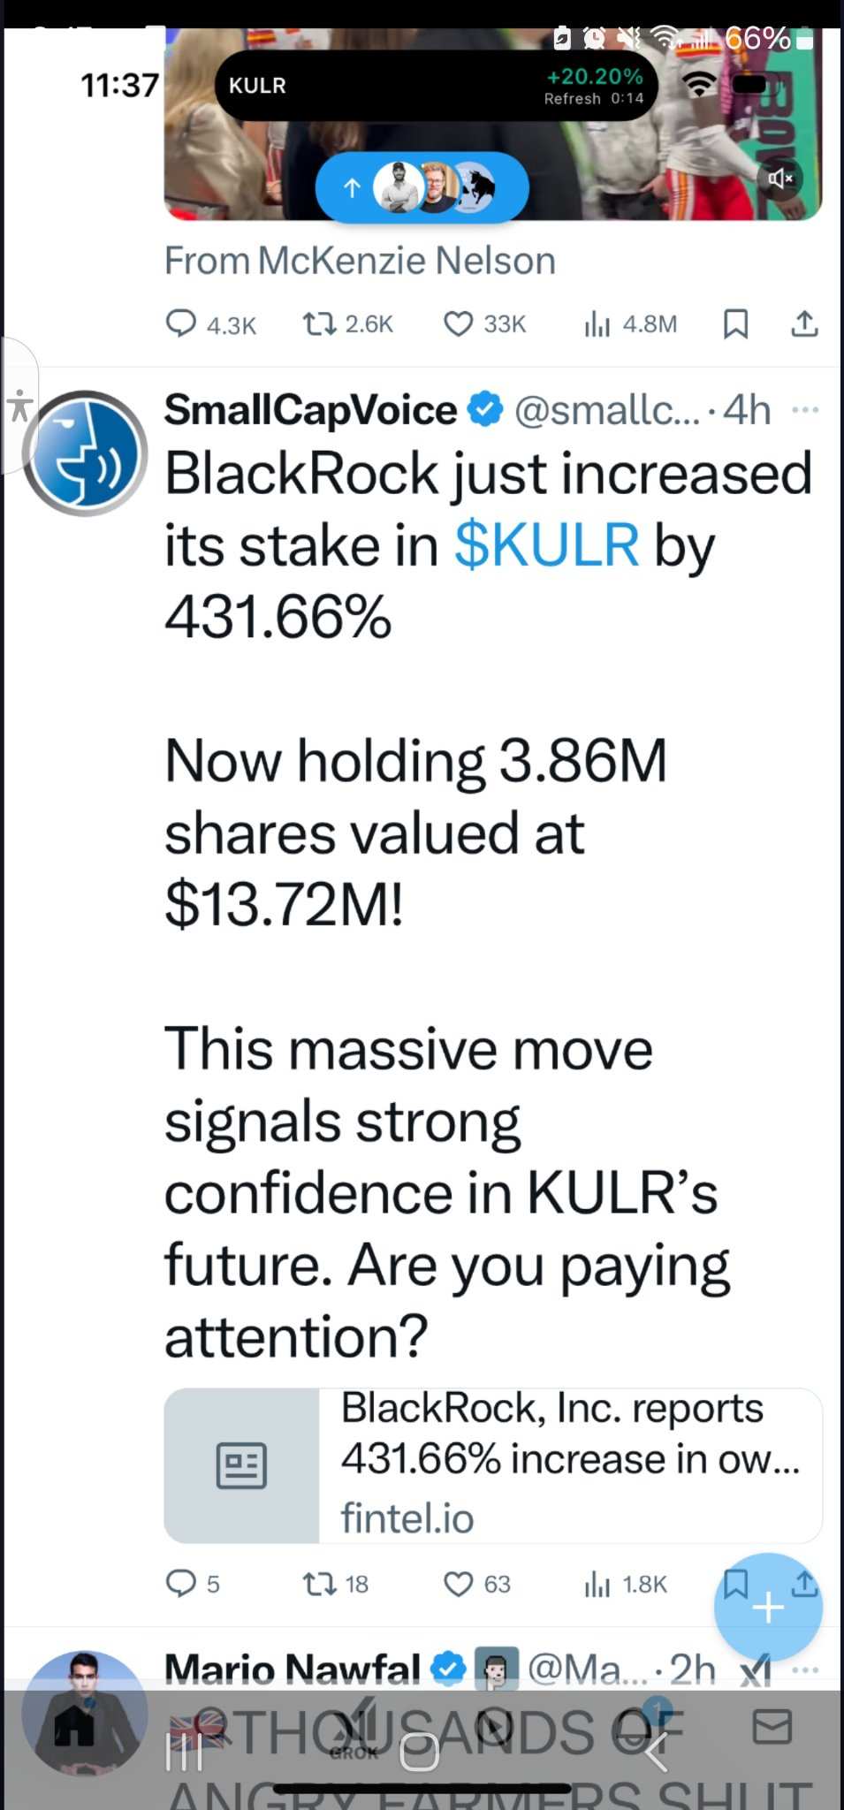Retweet the post with 2.6K reposts
The image size is (844, 1810).
(x=347, y=324)
